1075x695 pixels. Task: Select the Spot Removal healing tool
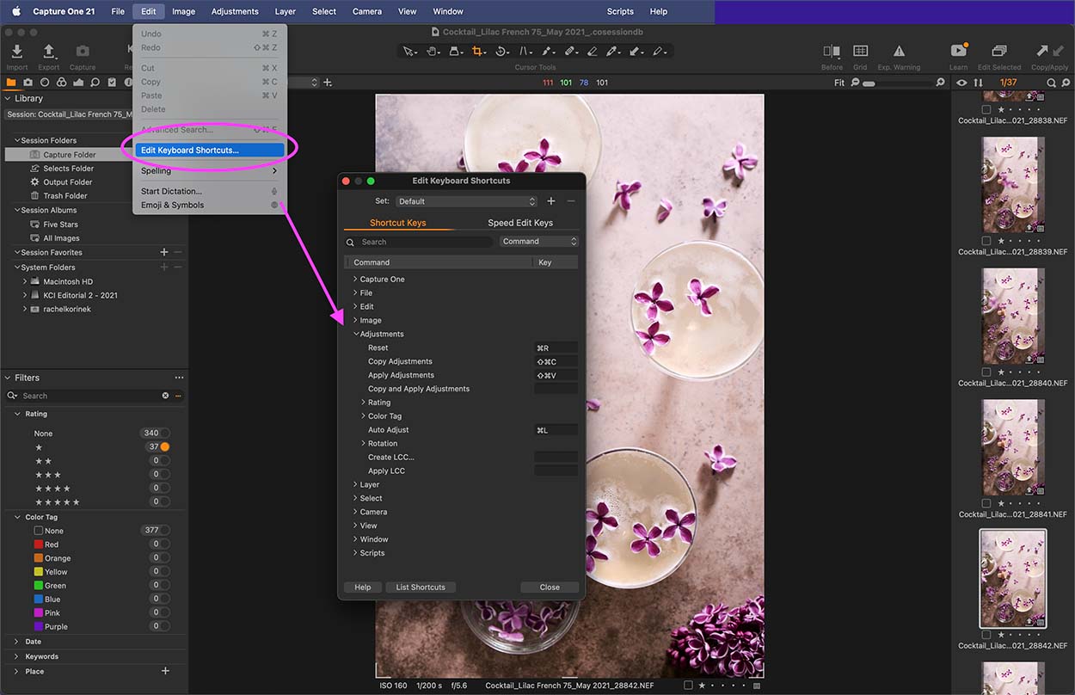click(572, 52)
